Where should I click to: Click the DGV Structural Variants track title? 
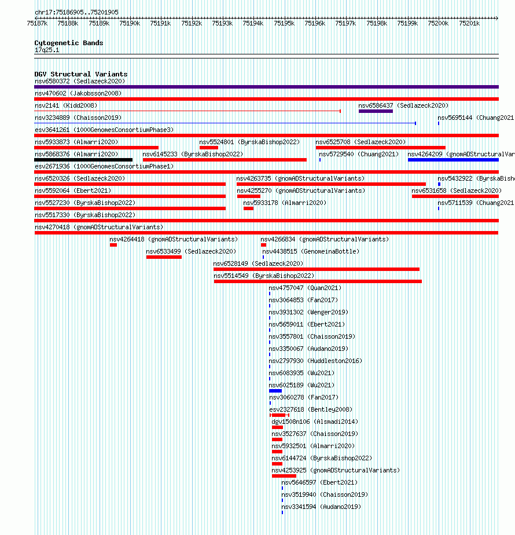pos(81,74)
